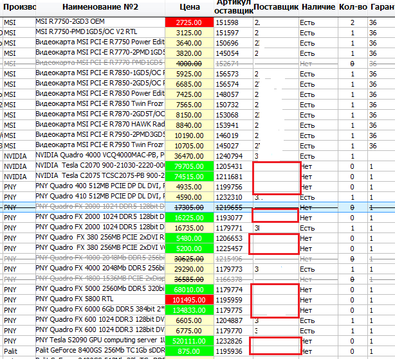Click price 4590.00
The width and height of the screenshot is (395, 359).
pos(189,197)
